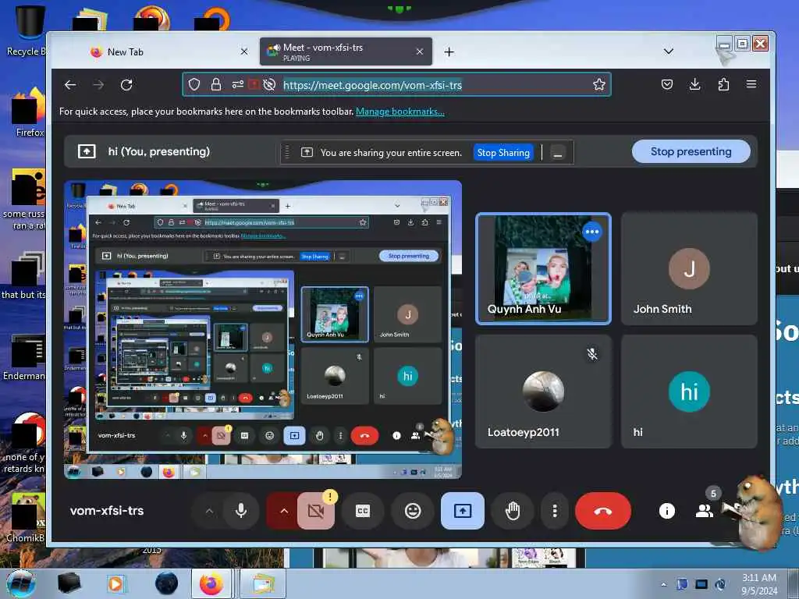Open Firefox tracking protection shield icon
The image size is (799, 599).
pyautogui.click(x=194, y=84)
